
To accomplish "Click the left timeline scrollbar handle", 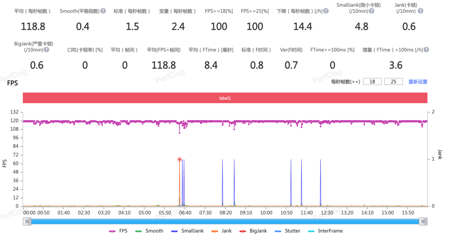I will (27, 221).
